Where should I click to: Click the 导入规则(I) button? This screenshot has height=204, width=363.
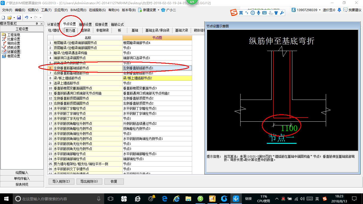pyautogui.click(x=61, y=181)
